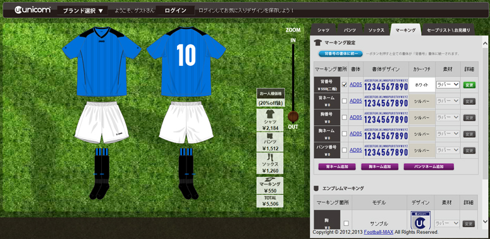Click the 変更 button for 胸番号
Screen dimensions: 490x239
tap(469, 118)
